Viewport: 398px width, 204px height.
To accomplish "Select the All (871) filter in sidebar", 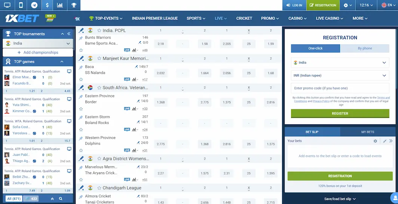I will (14, 199).
